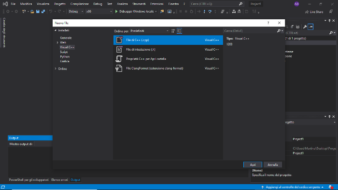The height and width of the screenshot is (190, 338).
Task: Click the pin icon on Properties panel
Action: (329, 117)
